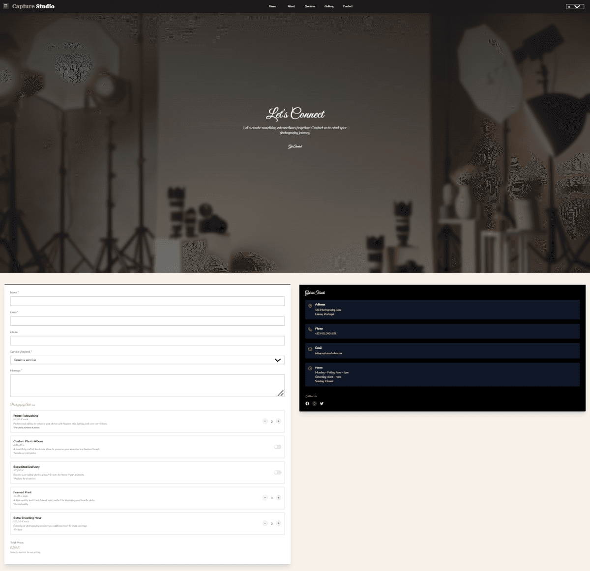Decrease Photo Retouching quantity with minus button
The height and width of the screenshot is (571, 590).
[x=265, y=421]
